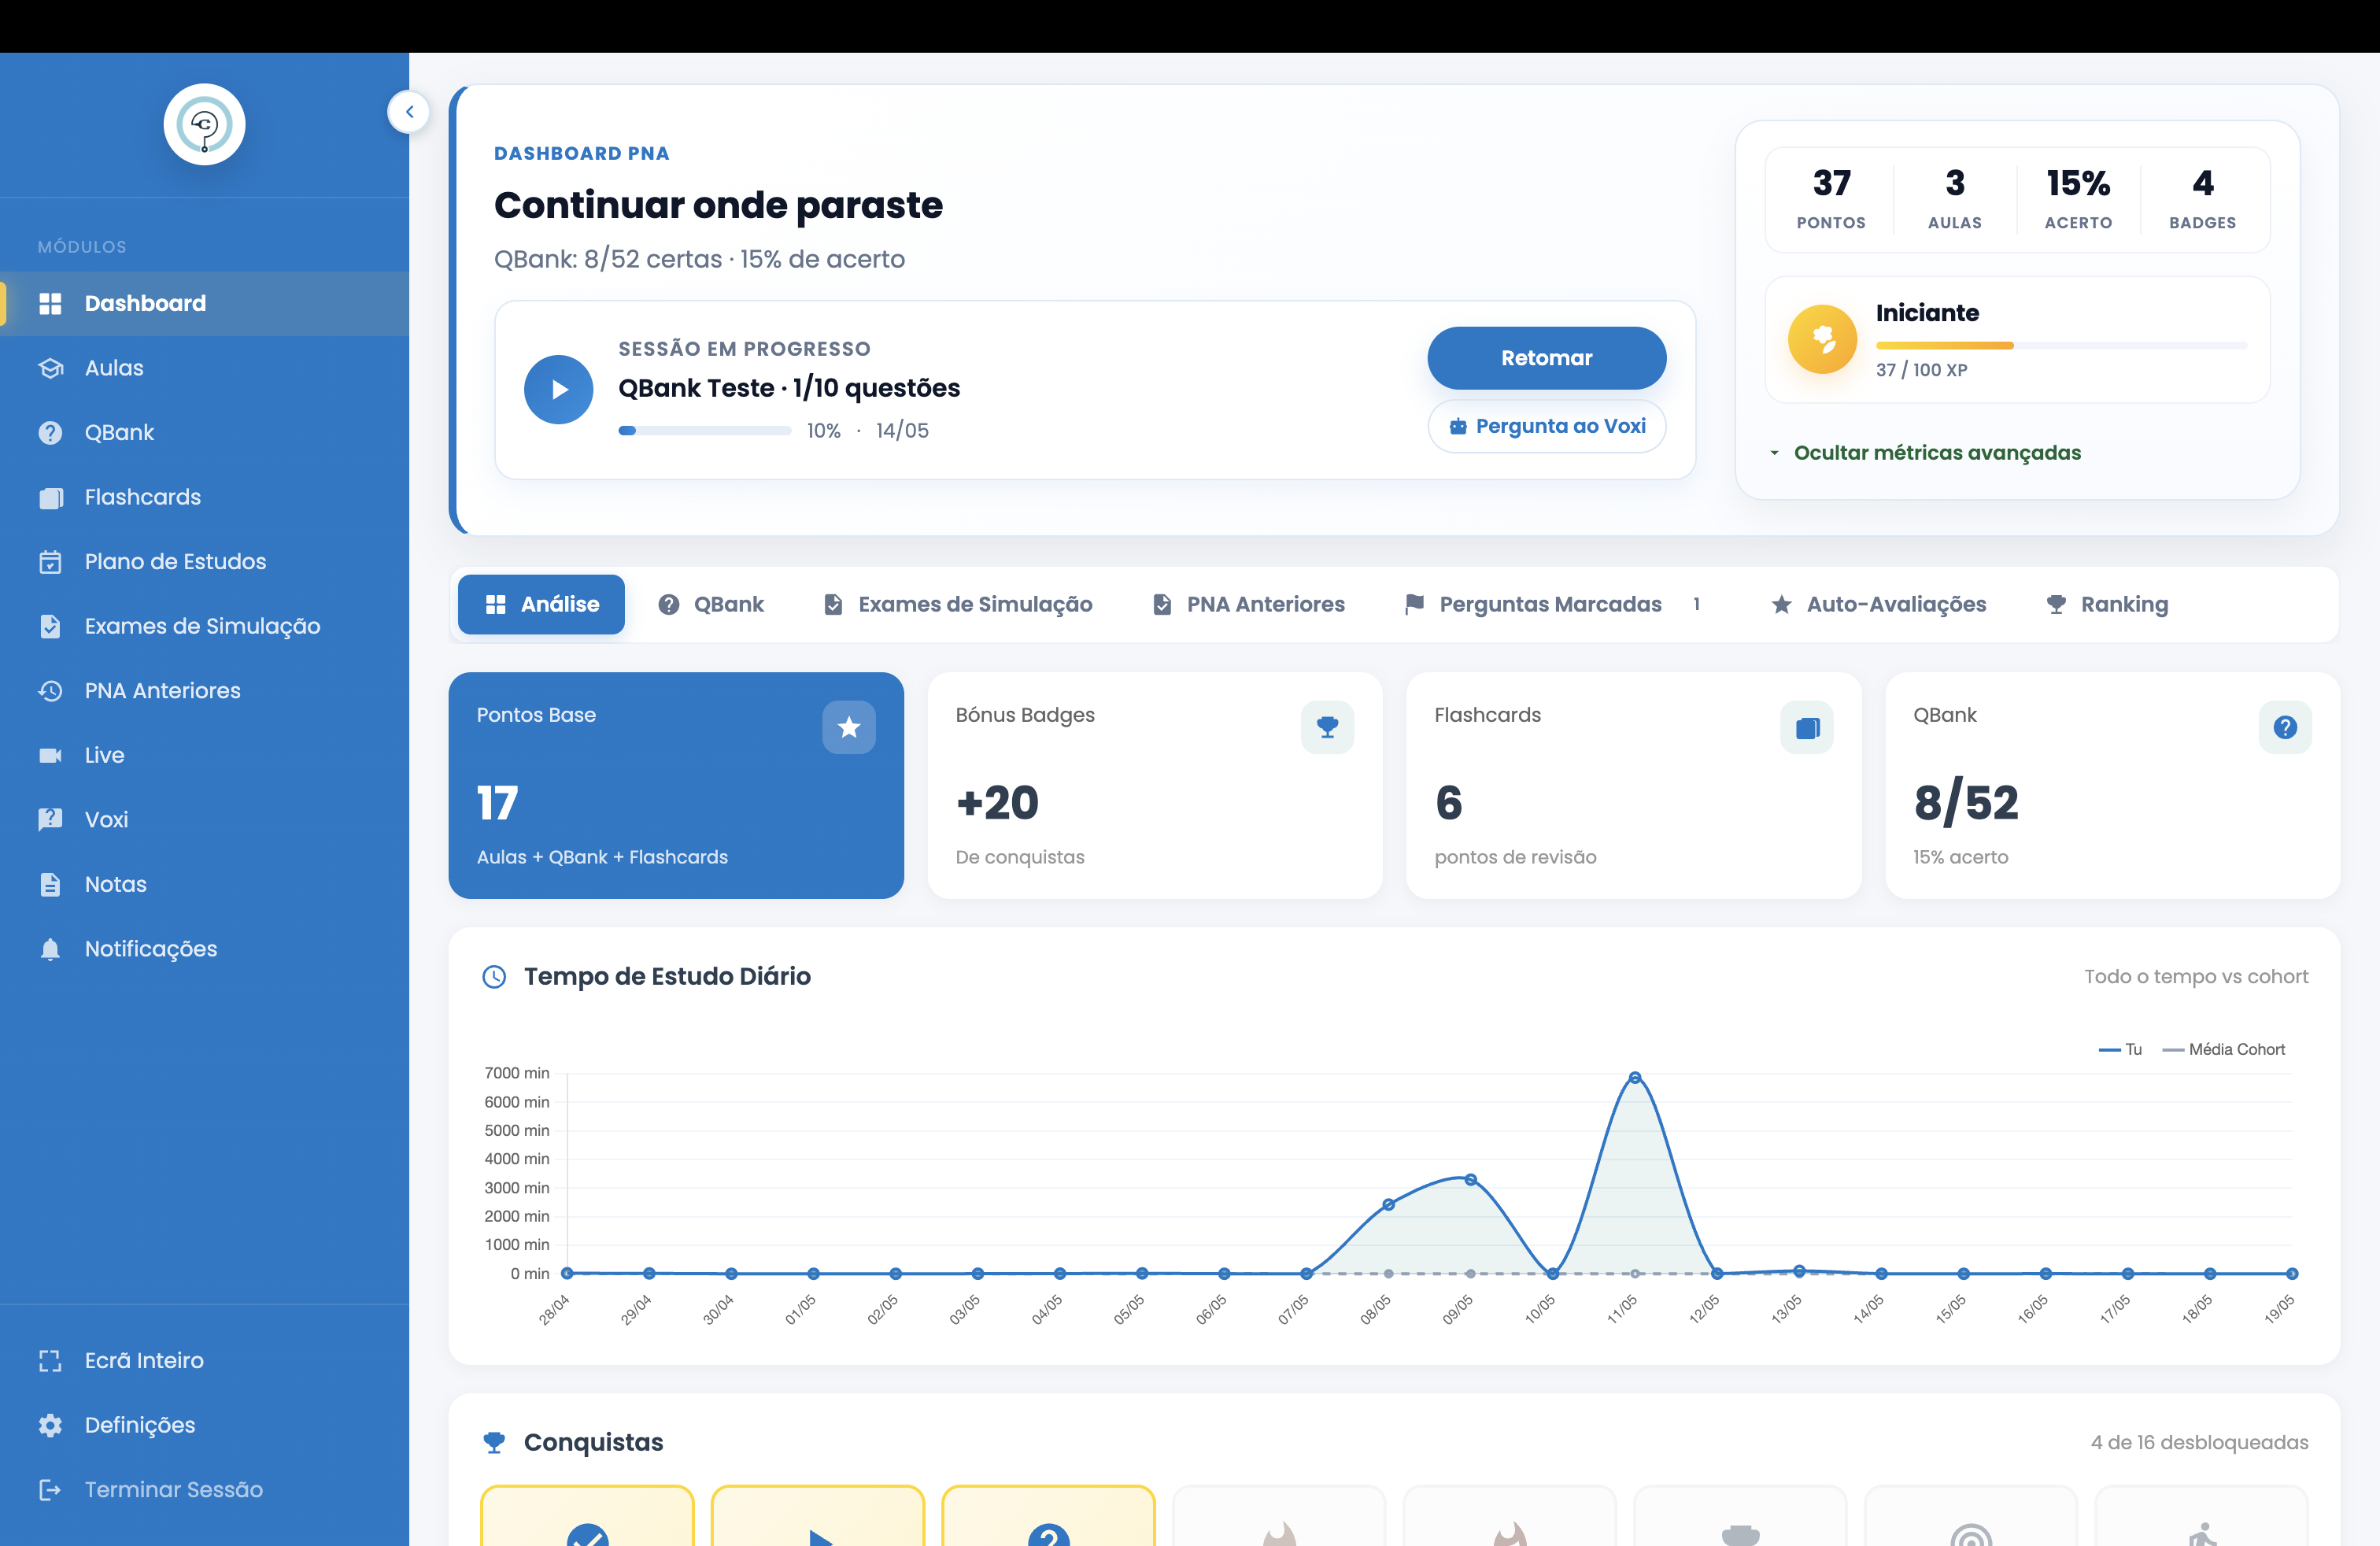Click the question mark icon on QBank card

click(x=2285, y=727)
